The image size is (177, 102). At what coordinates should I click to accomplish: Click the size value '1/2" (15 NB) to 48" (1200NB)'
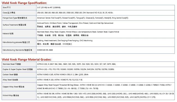point(49,7)
